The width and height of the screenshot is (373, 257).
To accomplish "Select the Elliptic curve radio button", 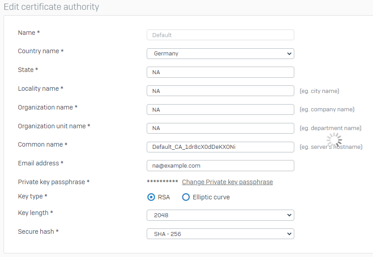I will pyautogui.click(x=186, y=197).
